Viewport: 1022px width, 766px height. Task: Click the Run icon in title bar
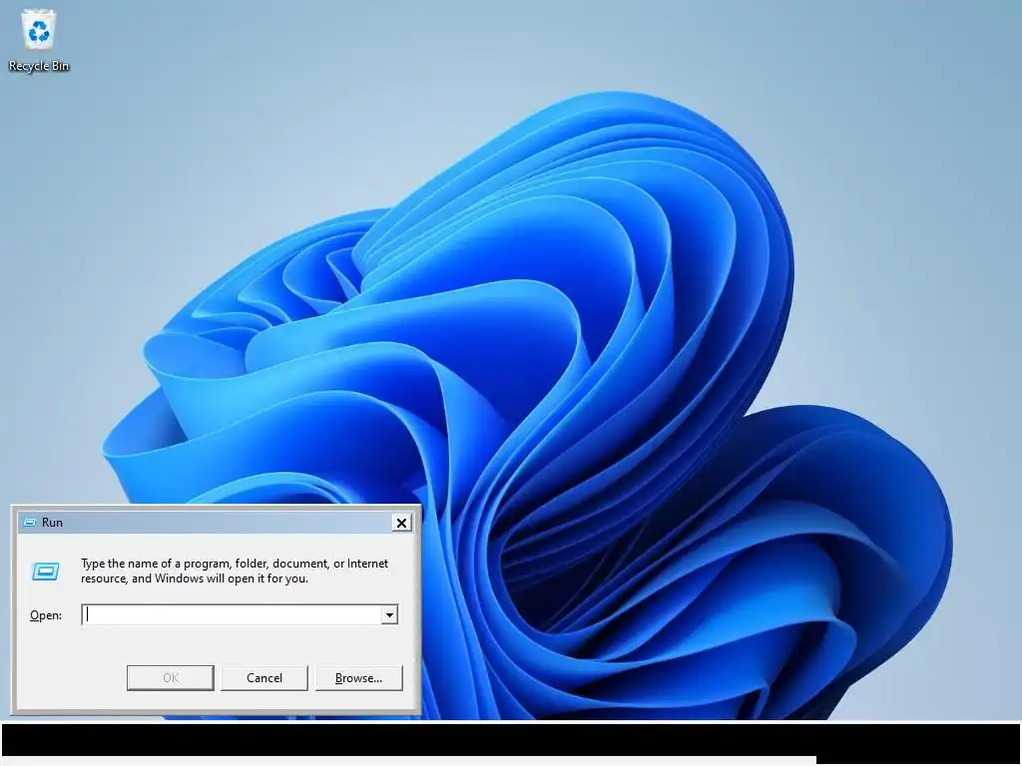pos(29,523)
